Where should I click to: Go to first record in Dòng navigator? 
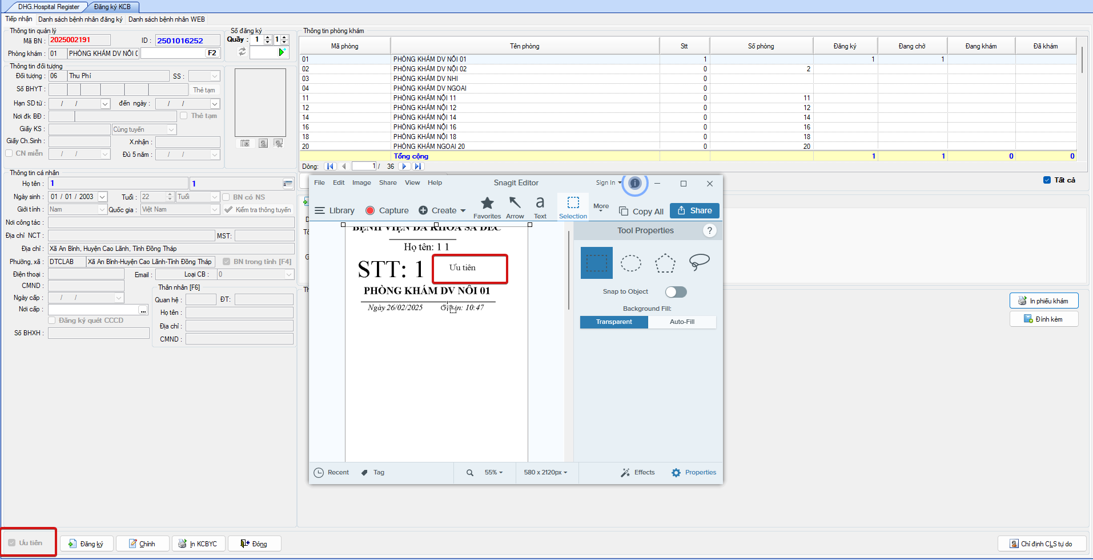point(330,167)
